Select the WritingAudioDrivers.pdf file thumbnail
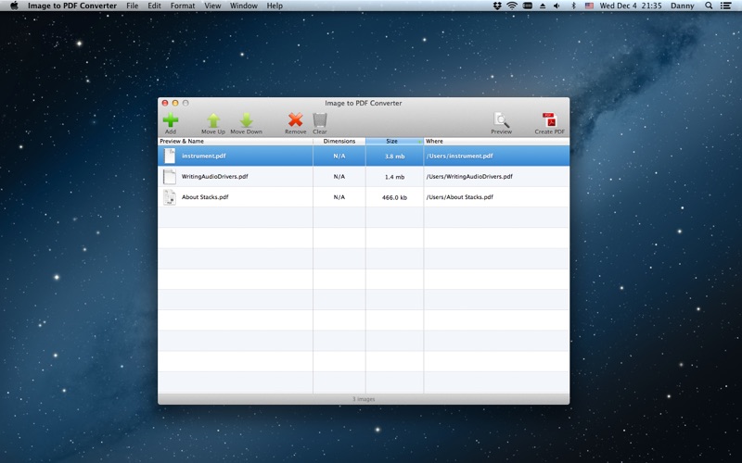The image size is (742, 463). tap(170, 177)
